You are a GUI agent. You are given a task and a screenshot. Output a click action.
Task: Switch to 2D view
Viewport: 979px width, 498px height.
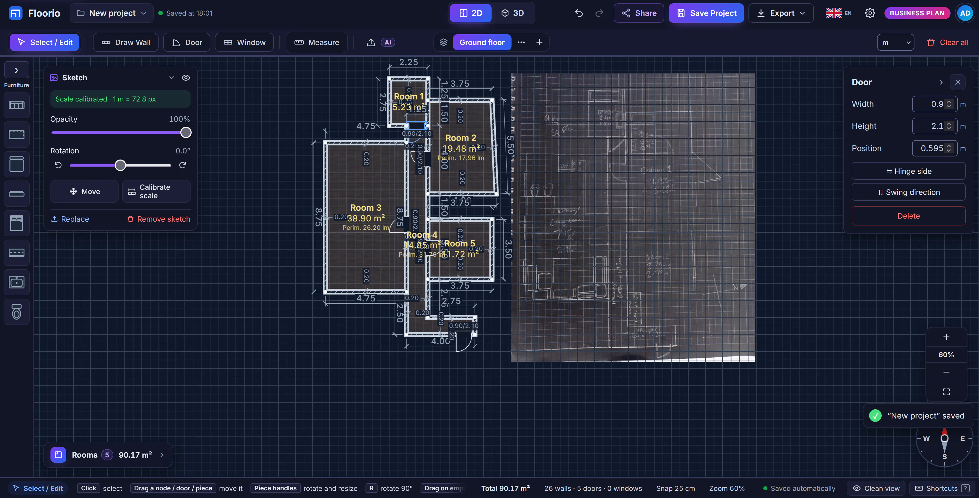tap(471, 13)
